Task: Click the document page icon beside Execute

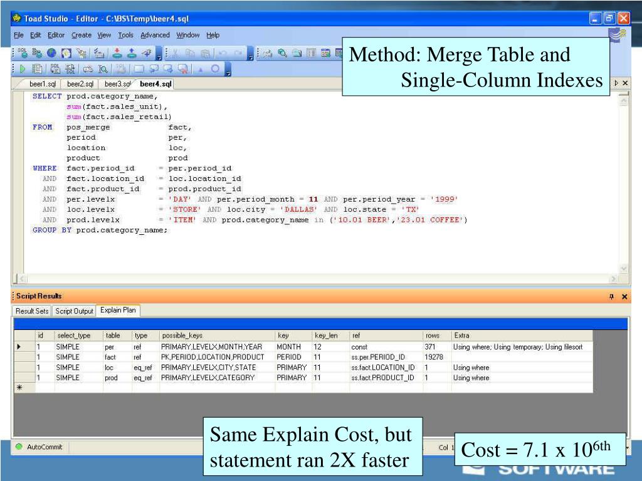Action: [37, 69]
